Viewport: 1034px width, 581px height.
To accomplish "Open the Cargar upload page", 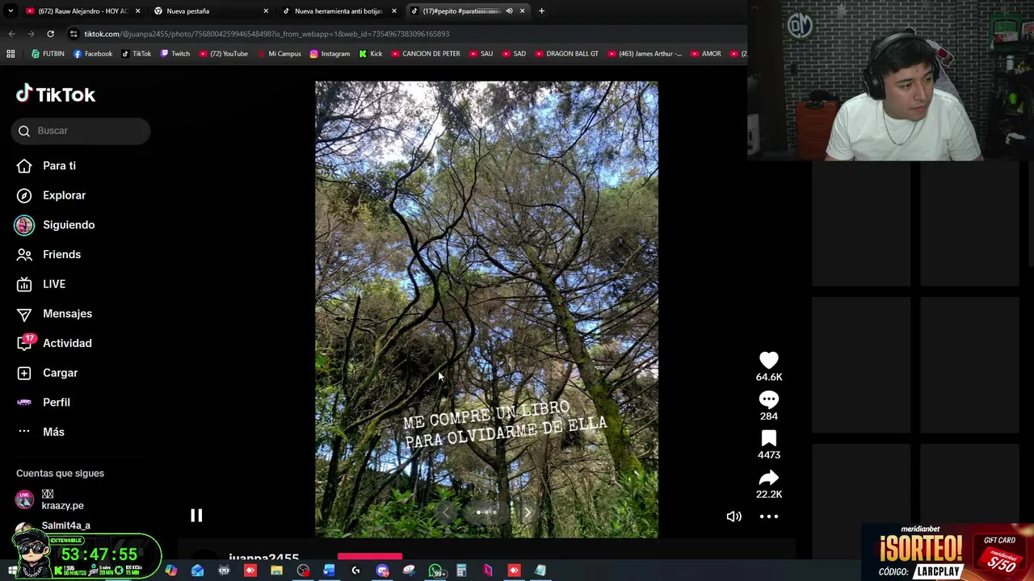I will [60, 373].
